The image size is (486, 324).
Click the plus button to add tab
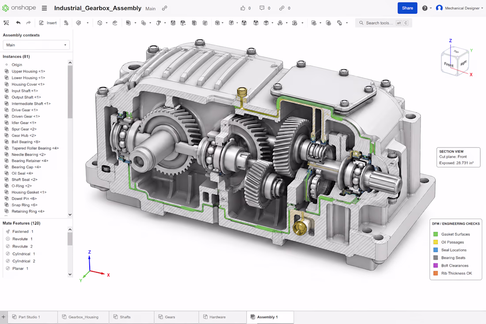pyautogui.click(x=4, y=317)
